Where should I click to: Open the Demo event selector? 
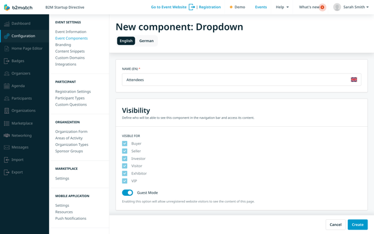click(238, 7)
